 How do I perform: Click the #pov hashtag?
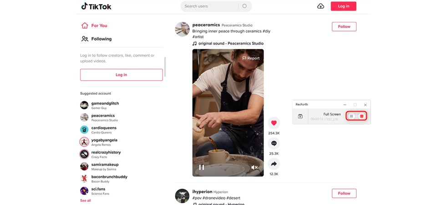coord(197,198)
